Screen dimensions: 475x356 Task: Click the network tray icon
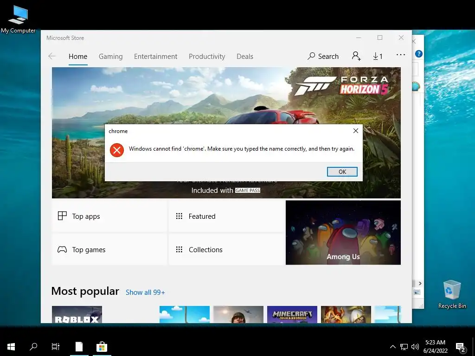tap(404, 347)
